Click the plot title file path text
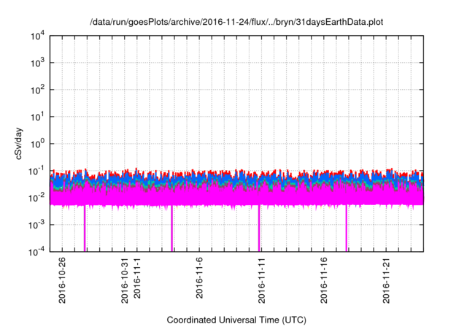Image resolution: width=467 pixels, height=327 pixels. [x=236, y=22]
